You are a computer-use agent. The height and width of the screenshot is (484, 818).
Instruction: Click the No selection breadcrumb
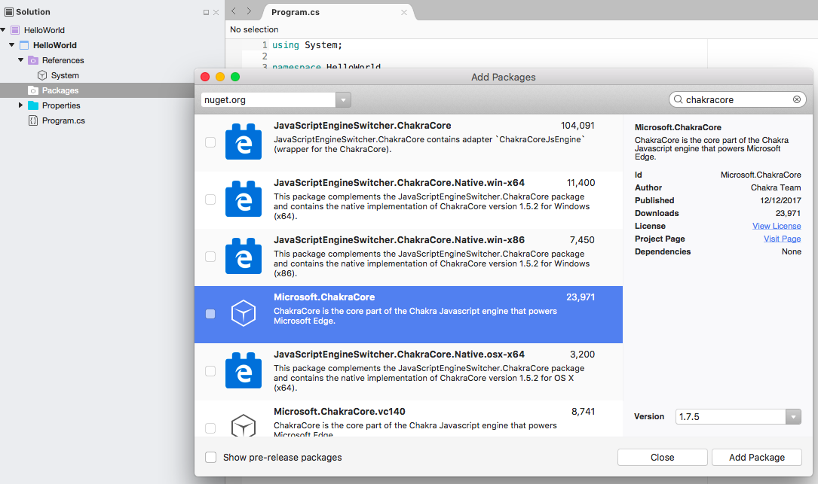coord(254,29)
